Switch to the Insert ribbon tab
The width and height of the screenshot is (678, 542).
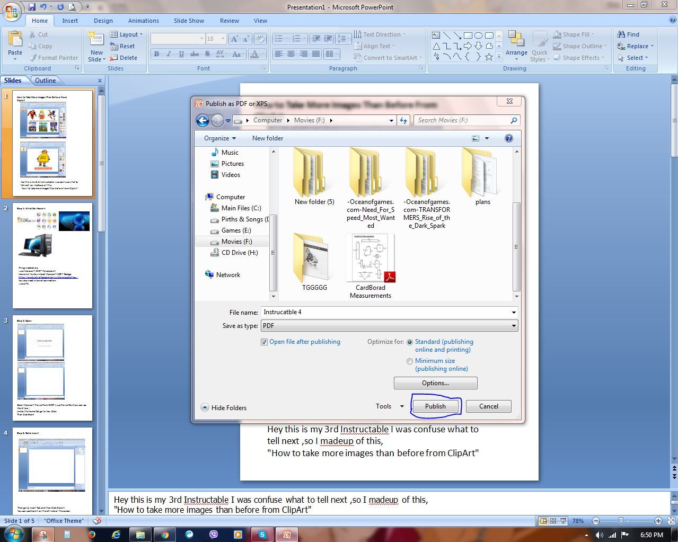[70, 21]
